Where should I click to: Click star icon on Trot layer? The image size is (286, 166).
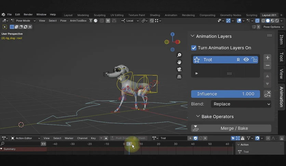(197, 60)
